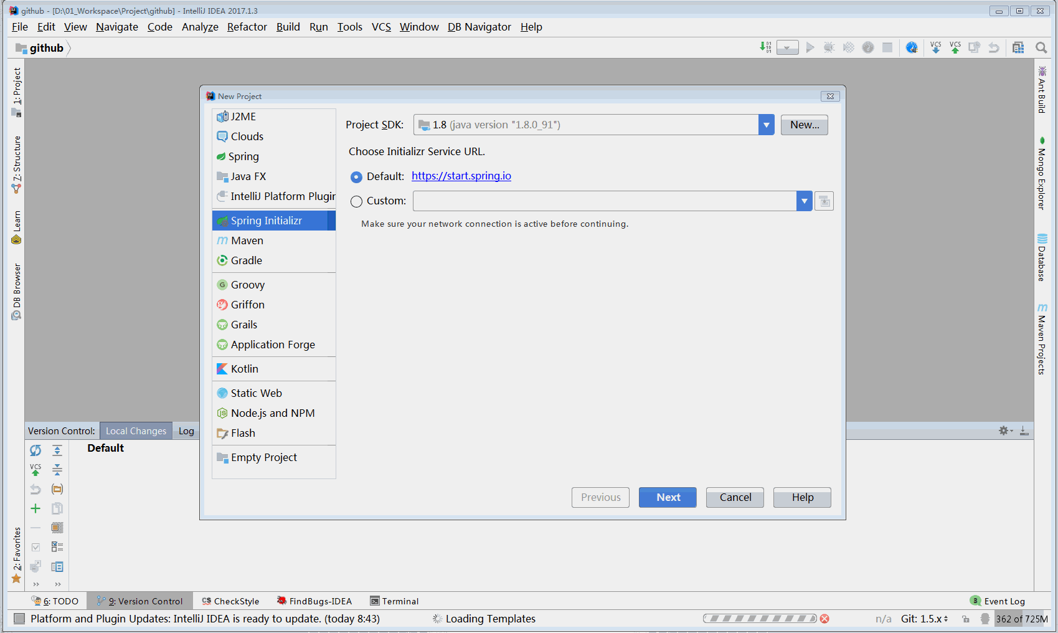
Task: Click the Revert arrow in main toolbar
Action: click(x=994, y=47)
